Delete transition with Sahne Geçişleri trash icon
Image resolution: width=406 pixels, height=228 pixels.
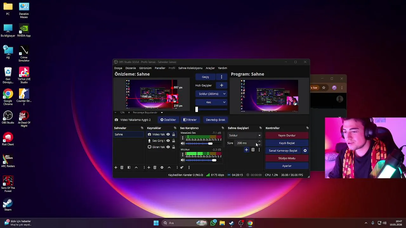[253, 150]
